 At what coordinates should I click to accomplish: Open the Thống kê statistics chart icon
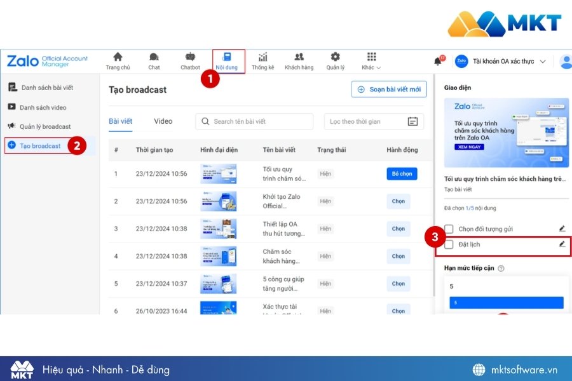click(262, 57)
